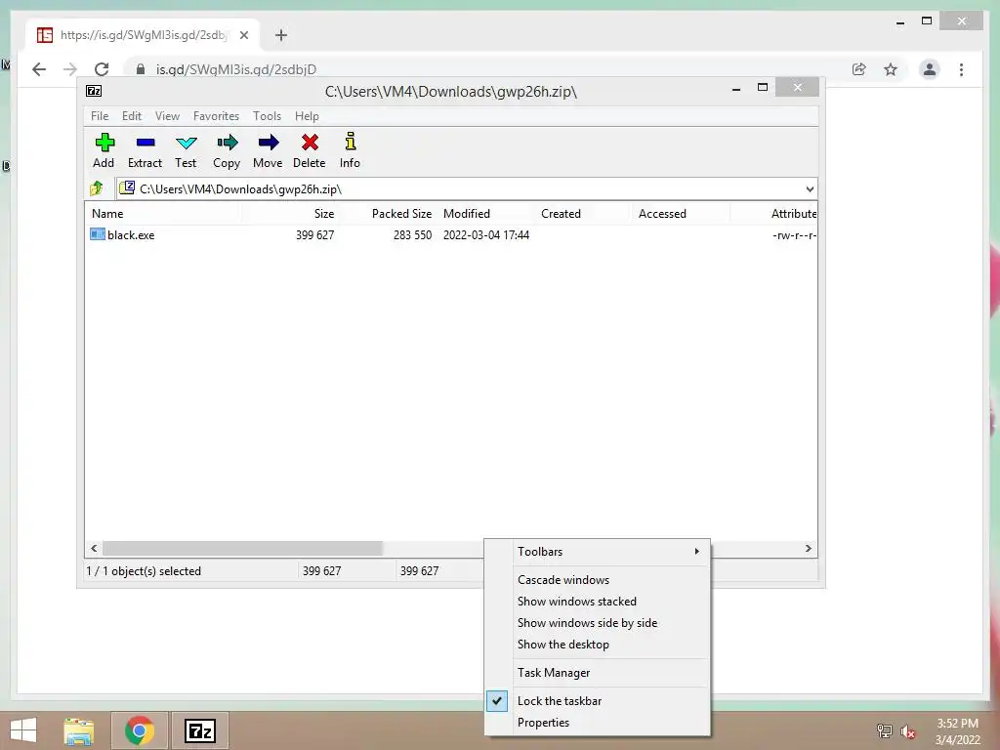Click the Chrome URL address bar
The image size is (1000, 750).
click(488, 69)
